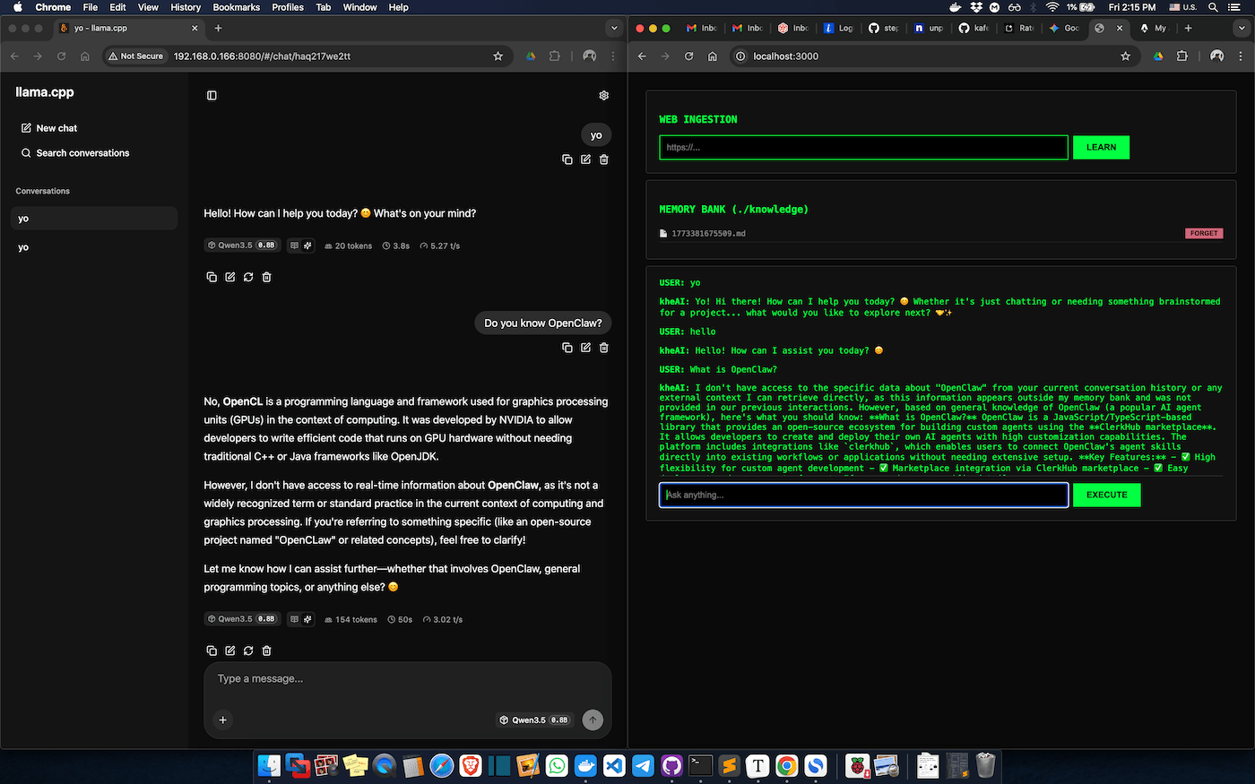Toggle reading stats view on first response

(294, 246)
